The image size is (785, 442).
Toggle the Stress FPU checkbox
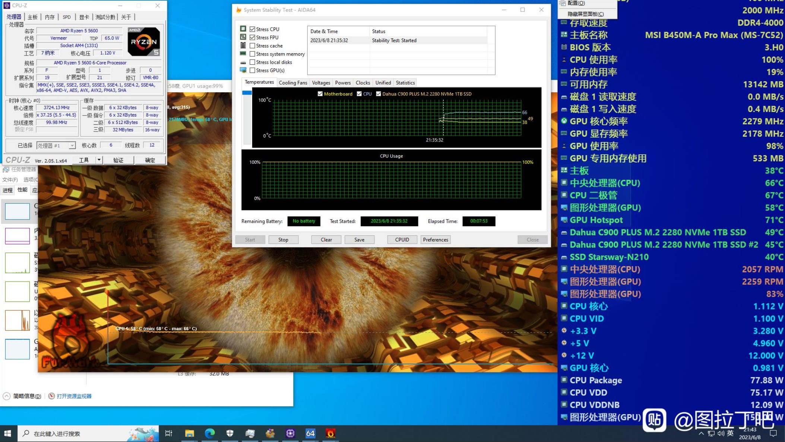[x=253, y=37]
